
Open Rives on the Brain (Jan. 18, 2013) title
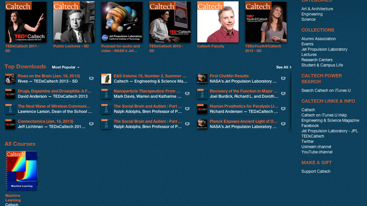pos(49,76)
